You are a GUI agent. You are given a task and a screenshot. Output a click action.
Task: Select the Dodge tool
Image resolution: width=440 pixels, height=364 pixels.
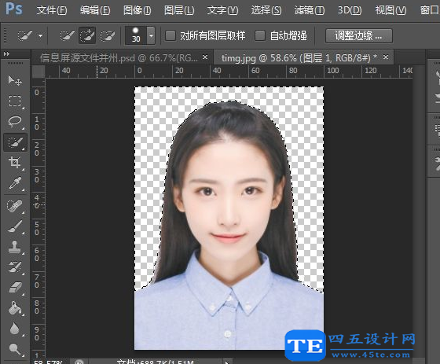pos(15,349)
